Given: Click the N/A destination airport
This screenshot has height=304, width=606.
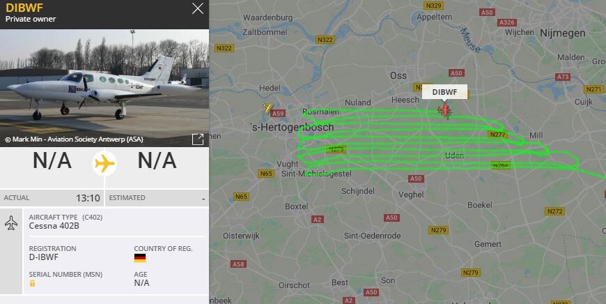Looking at the screenshot, I should tap(157, 160).
